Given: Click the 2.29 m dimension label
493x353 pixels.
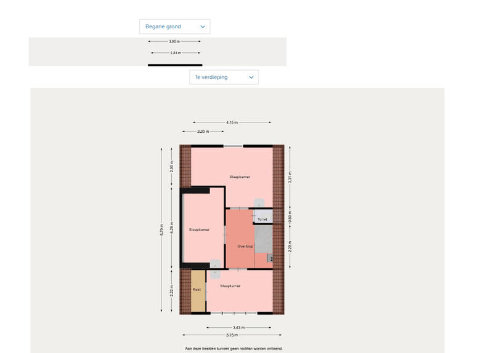Looking at the screenshot, I should click(x=290, y=247).
